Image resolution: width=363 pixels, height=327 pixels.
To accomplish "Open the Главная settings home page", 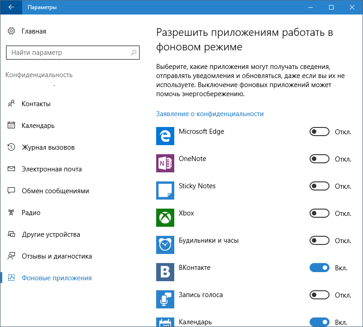I will click(34, 31).
